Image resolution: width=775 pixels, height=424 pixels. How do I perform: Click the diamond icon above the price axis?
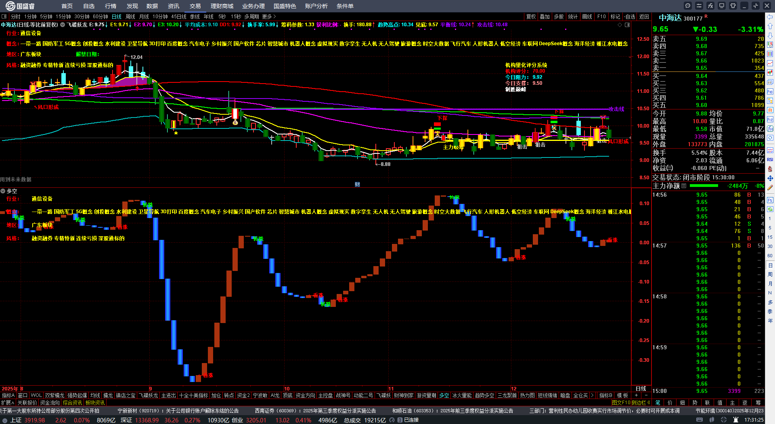pos(620,25)
